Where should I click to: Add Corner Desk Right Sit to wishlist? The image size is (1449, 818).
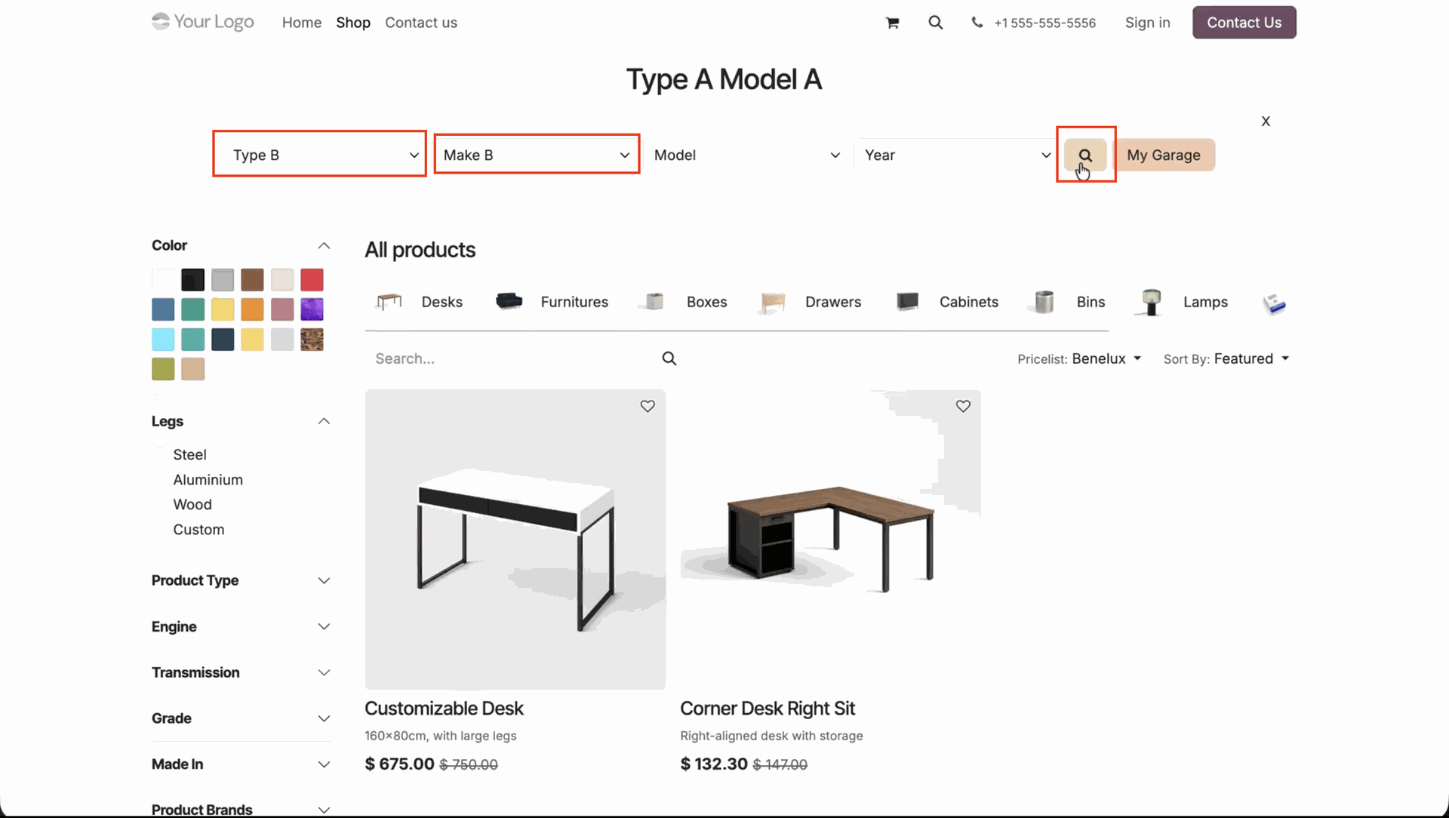963,406
